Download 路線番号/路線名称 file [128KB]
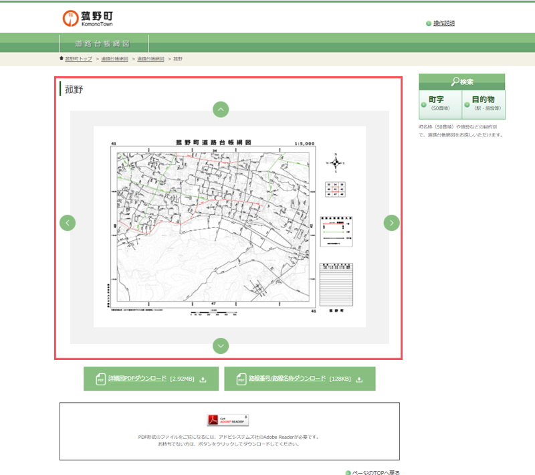 (300, 379)
